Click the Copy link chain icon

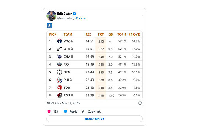tap(84, 111)
